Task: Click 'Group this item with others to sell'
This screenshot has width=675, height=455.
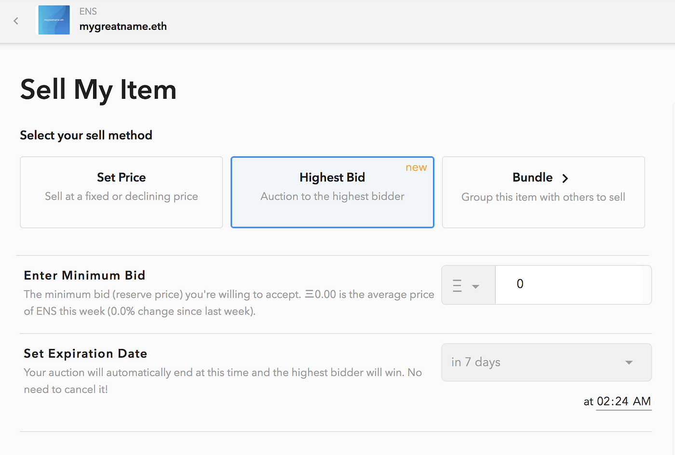Action: tap(543, 197)
